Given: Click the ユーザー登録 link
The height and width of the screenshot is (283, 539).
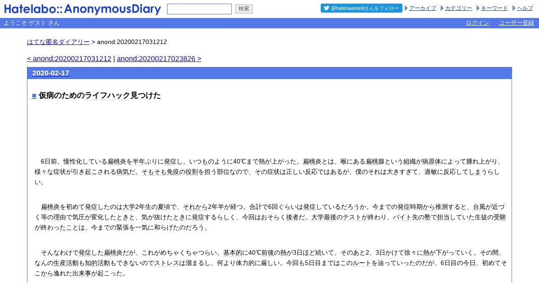Looking at the screenshot, I should [517, 23].
